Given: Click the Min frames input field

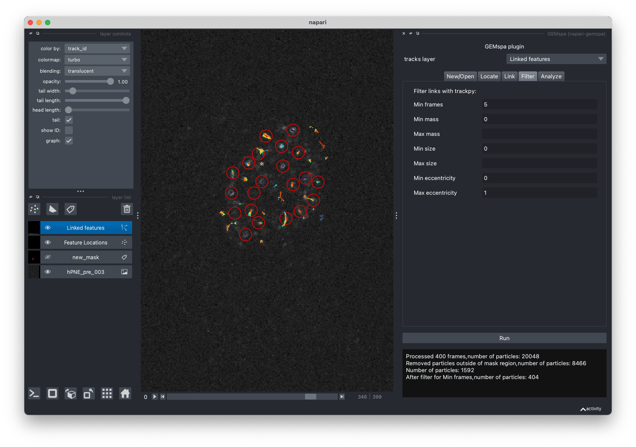Looking at the screenshot, I should [x=539, y=104].
